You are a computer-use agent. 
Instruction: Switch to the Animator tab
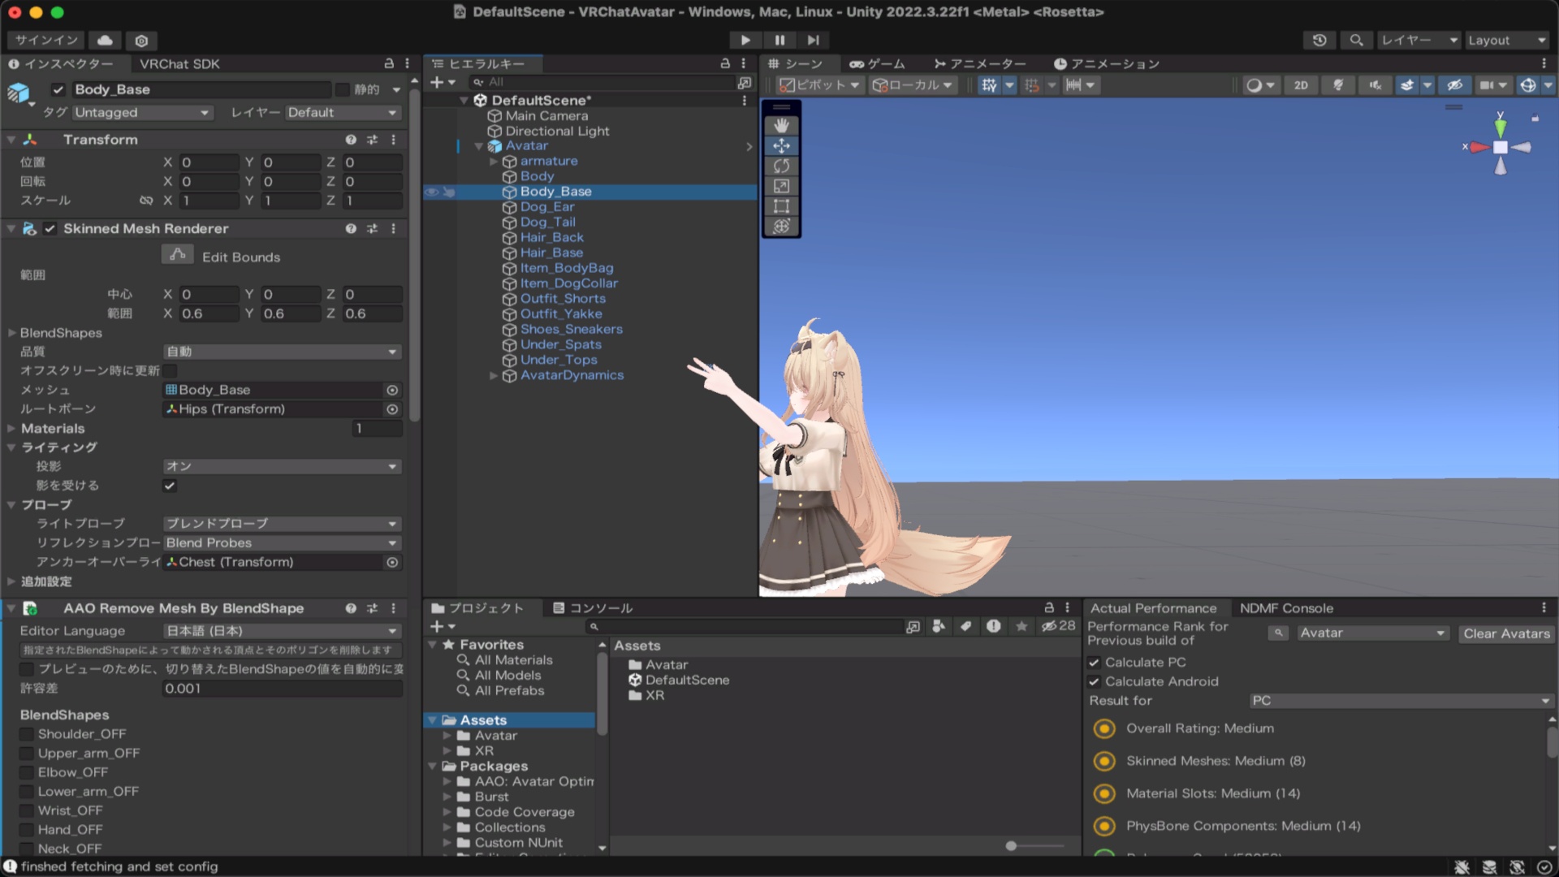coord(980,64)
